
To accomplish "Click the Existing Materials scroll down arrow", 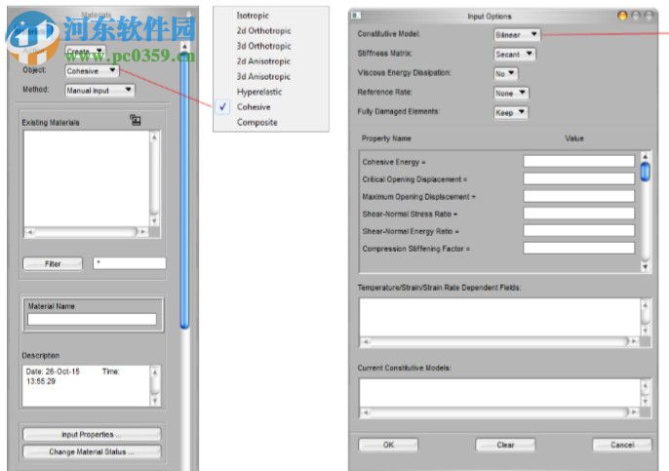I will 154,221.
